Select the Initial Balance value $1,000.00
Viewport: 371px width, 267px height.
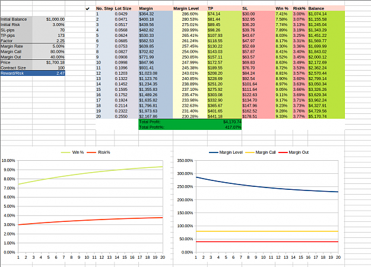(49, 19)
